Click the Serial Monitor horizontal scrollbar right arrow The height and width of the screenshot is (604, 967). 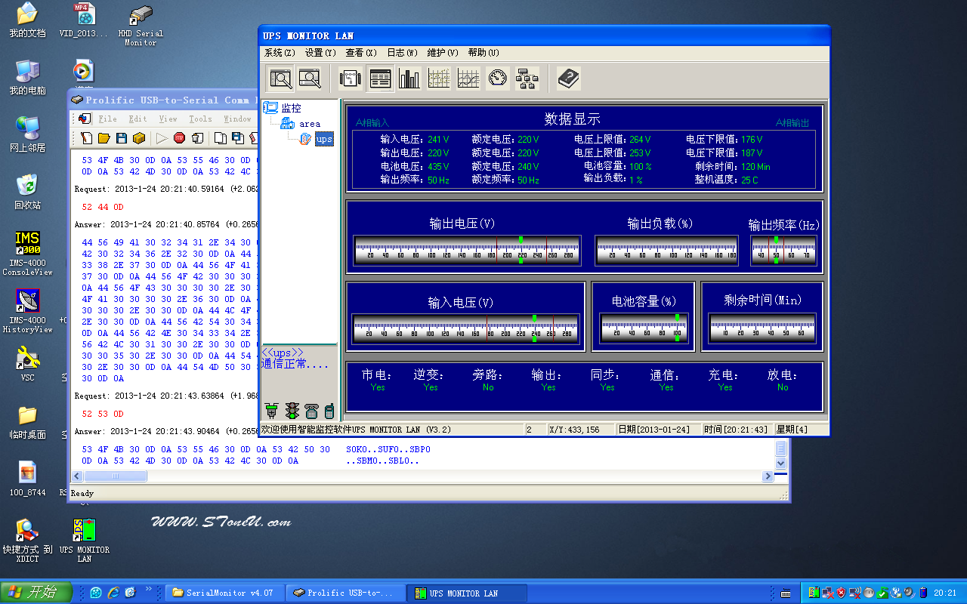[x=768, y=476]
